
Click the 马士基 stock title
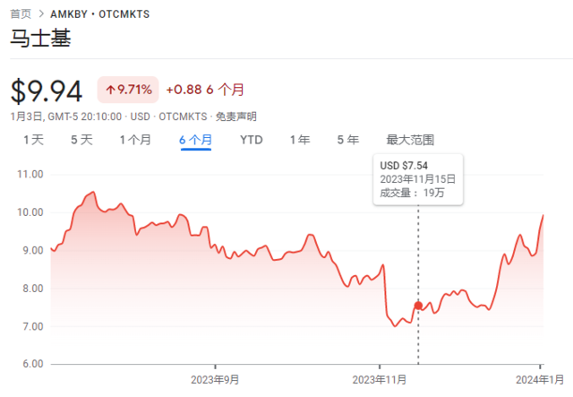[40, 38]
